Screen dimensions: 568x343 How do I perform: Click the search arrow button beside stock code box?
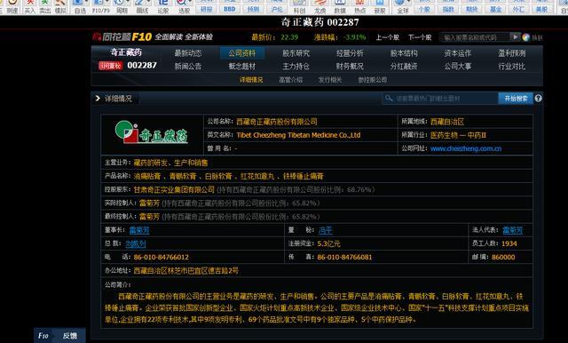coord(515,37)
